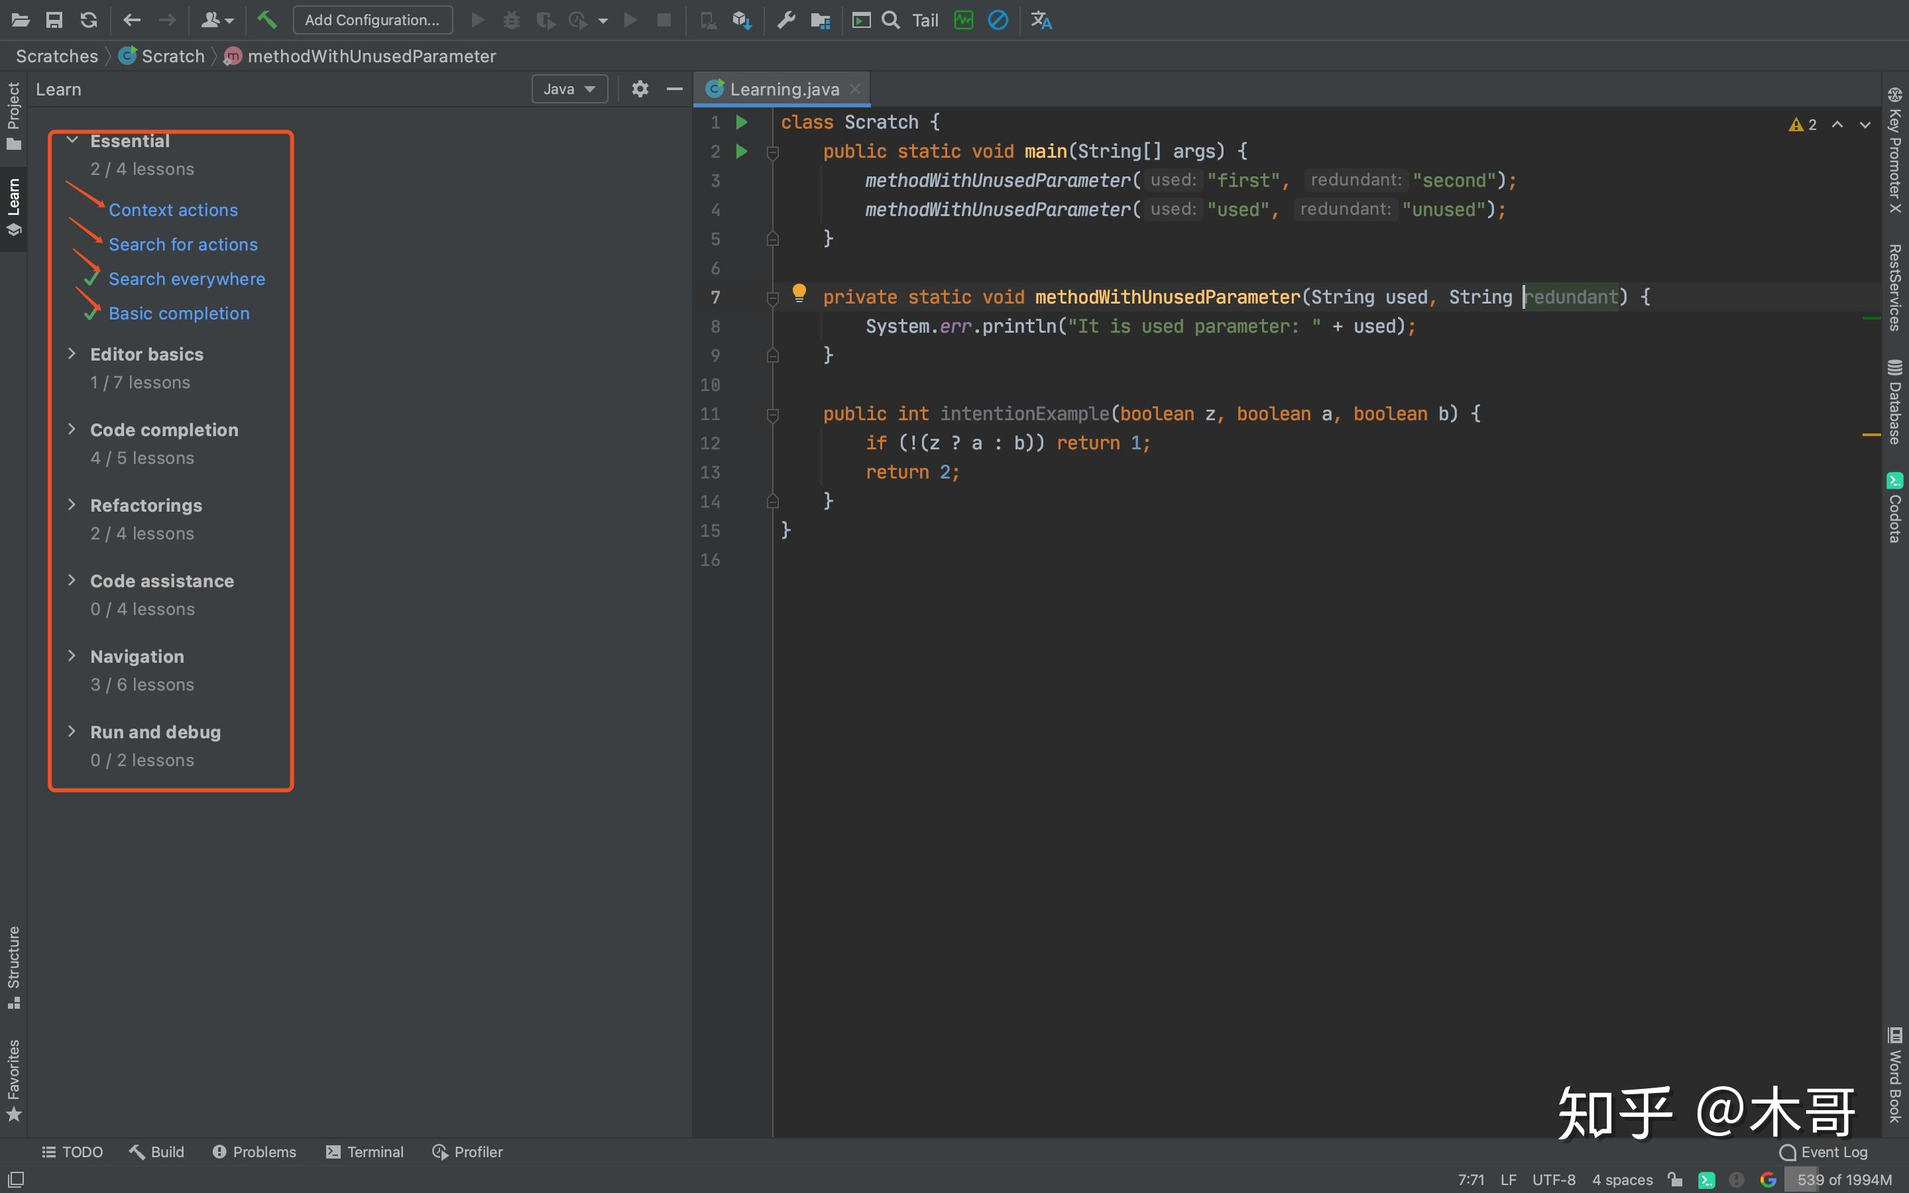Save all using the floppy disk icon
Screen dimensions: 1909x1193
tap(54, 21)
